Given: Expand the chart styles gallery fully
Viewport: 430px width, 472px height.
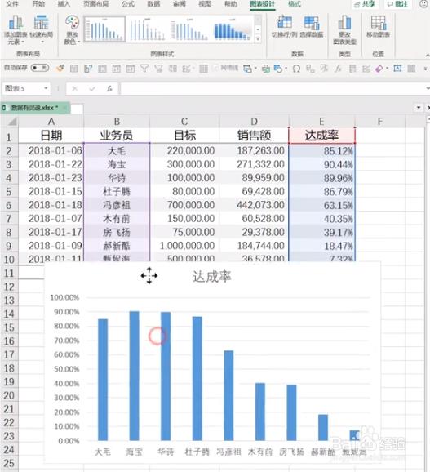Looking at the screenshot, I should [258, 38].
